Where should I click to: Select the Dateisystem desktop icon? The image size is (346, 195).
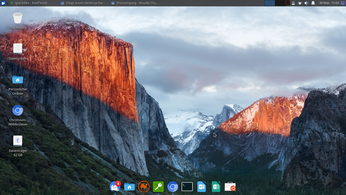click(x=18, y=52)
